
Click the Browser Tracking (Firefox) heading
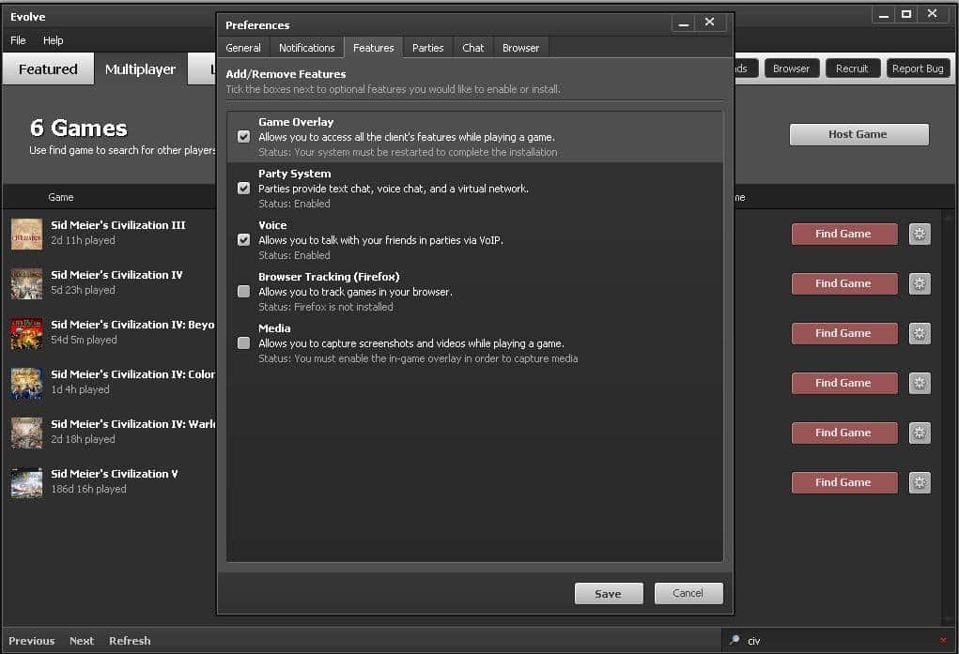click(329, 277)
